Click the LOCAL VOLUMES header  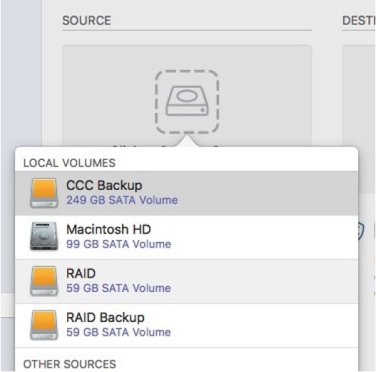click(x=69, y=163)
